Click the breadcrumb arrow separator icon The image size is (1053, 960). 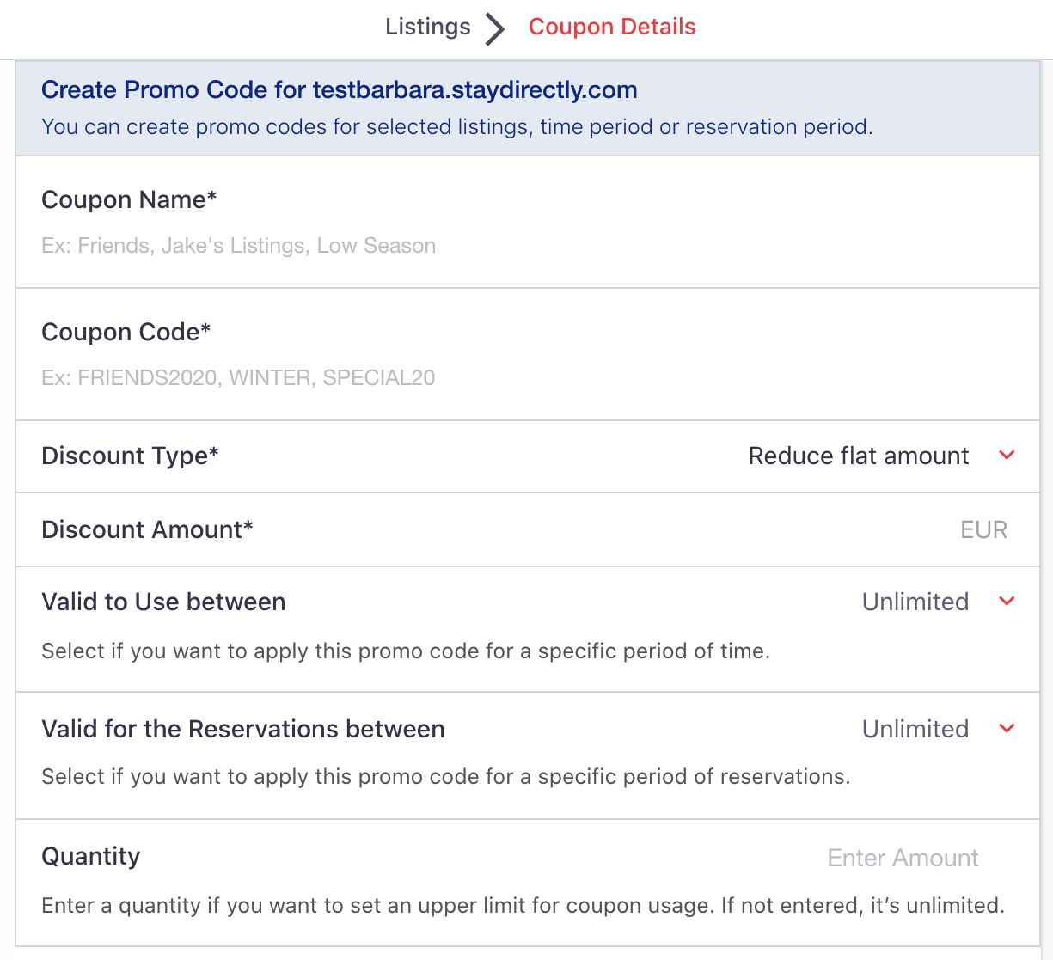click(x=495, y=29)
